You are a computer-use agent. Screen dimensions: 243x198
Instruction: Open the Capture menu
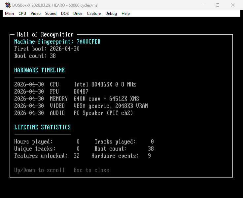(94, 14)
